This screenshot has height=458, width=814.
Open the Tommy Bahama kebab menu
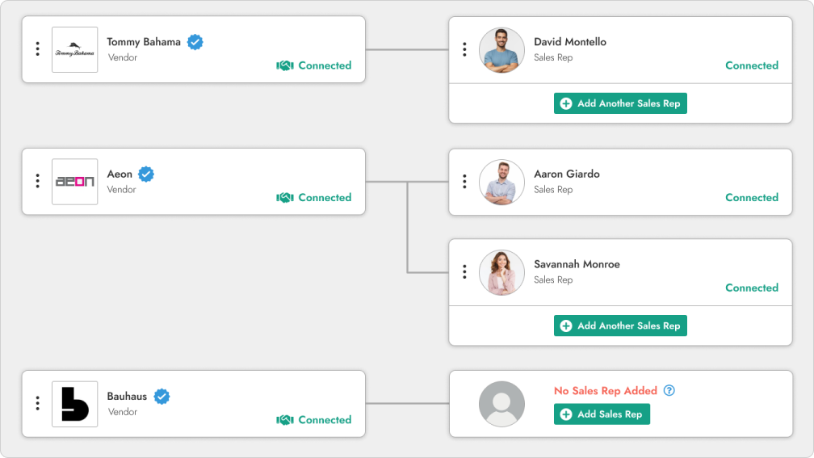pyautogui.click(x=37, y=49)
